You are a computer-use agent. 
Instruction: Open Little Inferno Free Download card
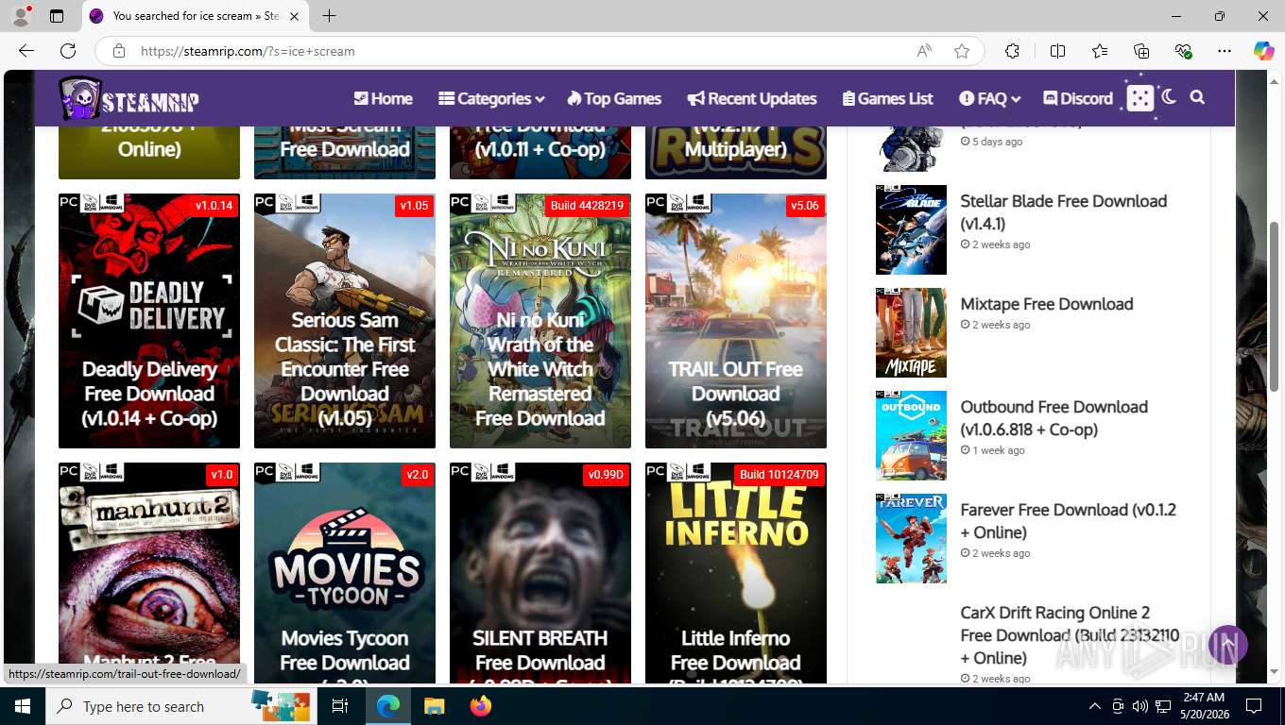coord(736,573)
